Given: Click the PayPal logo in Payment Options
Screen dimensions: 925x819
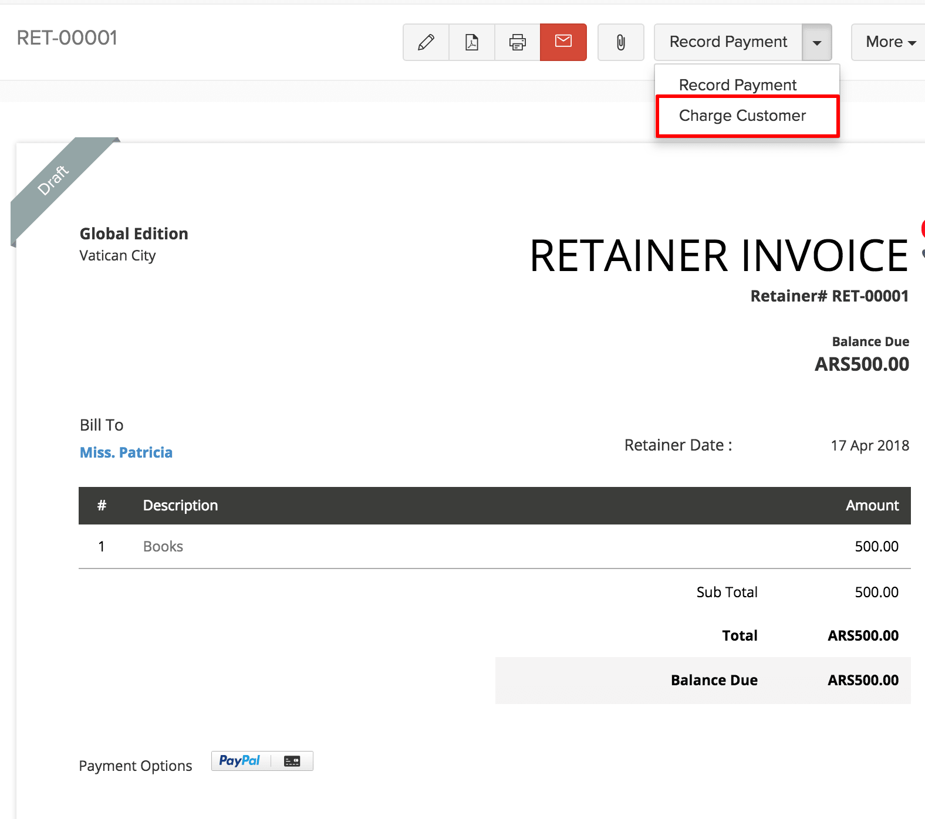Looking at the screenshot, I should (x=239, y=761).
